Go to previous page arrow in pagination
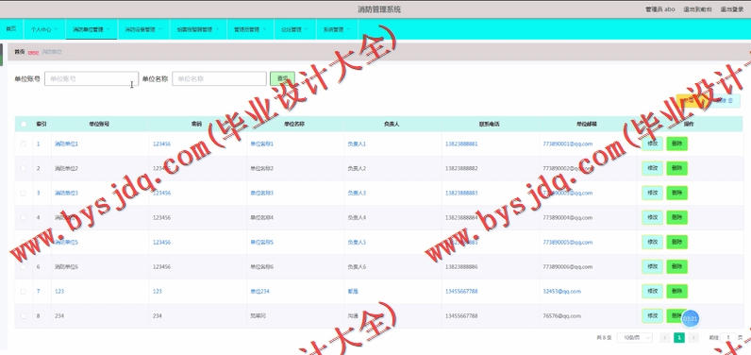The height and width of the screenshot is (355, 751). tap(665, 338)
